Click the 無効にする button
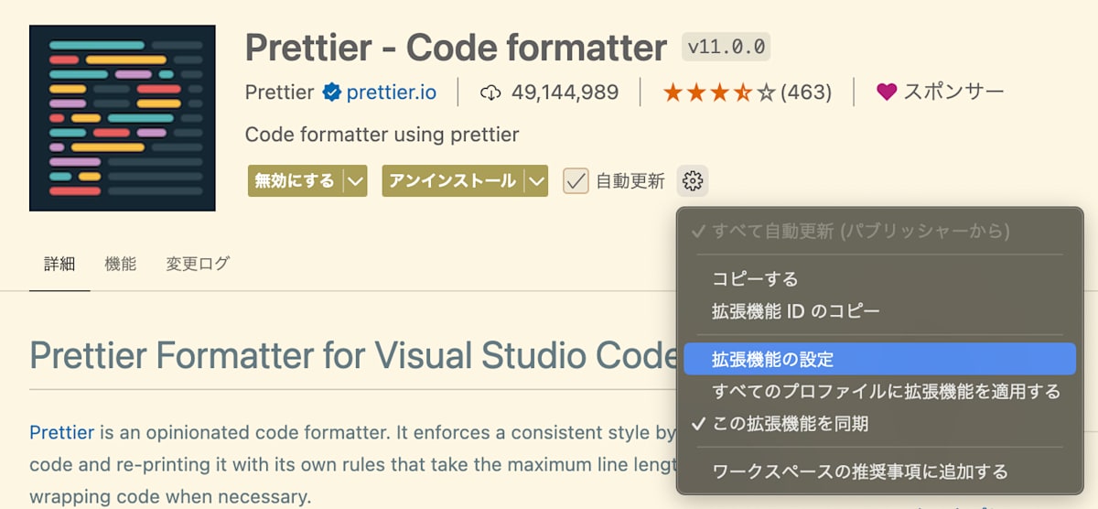 click(x=296, y=181)
